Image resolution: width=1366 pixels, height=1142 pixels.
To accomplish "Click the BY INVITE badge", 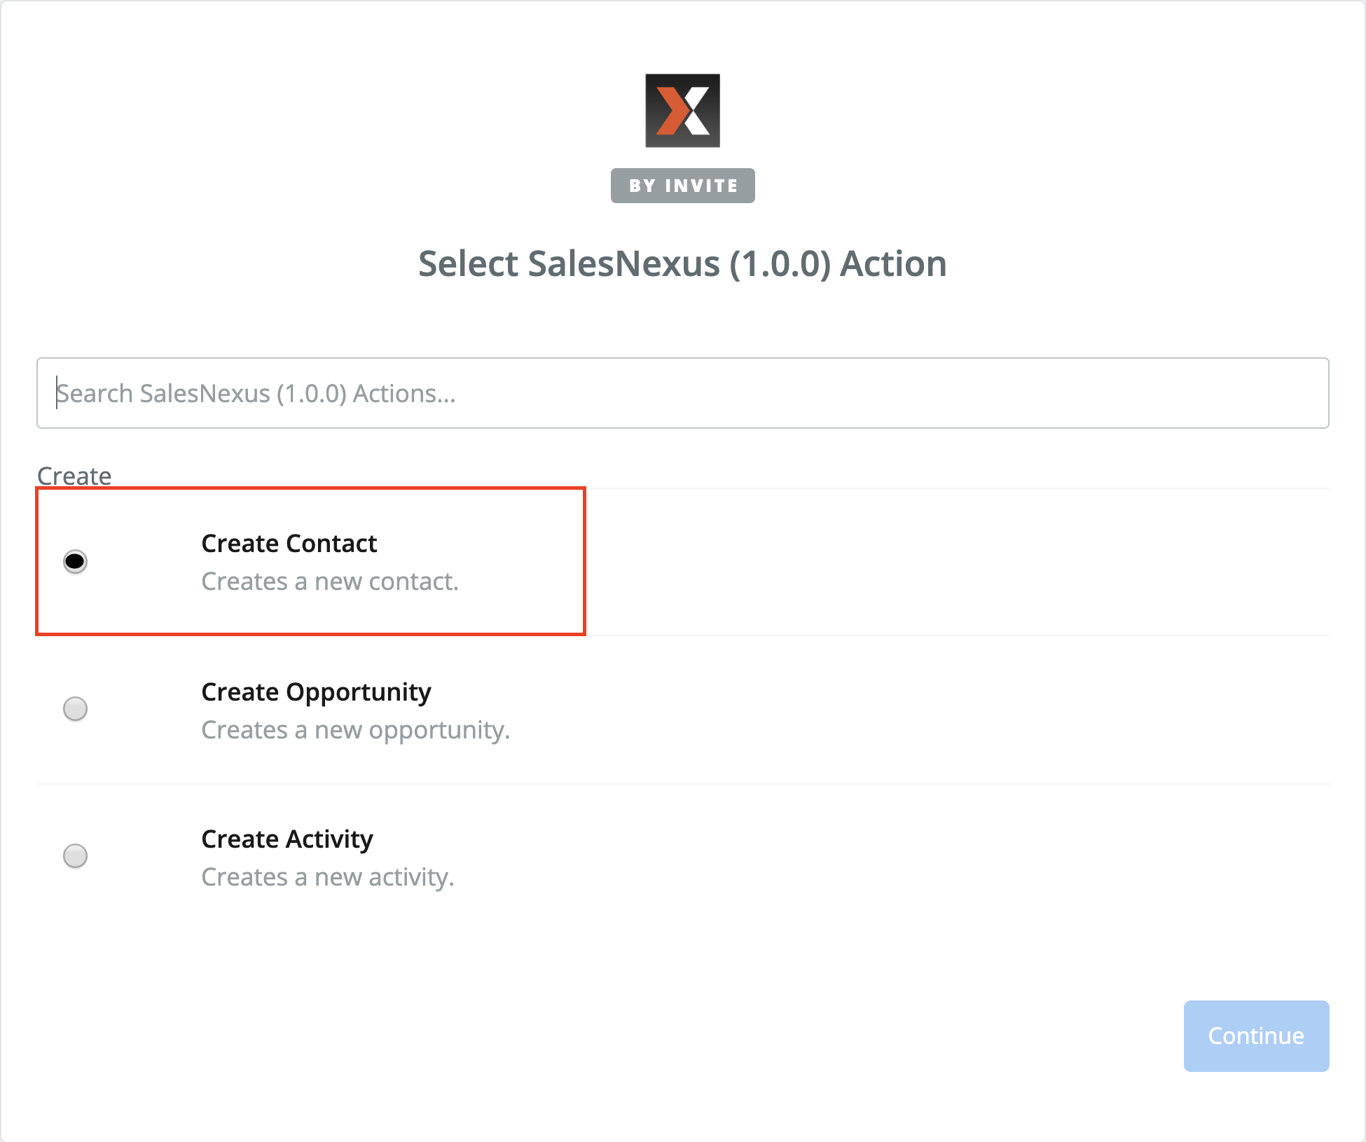I will tap(682, 186).
